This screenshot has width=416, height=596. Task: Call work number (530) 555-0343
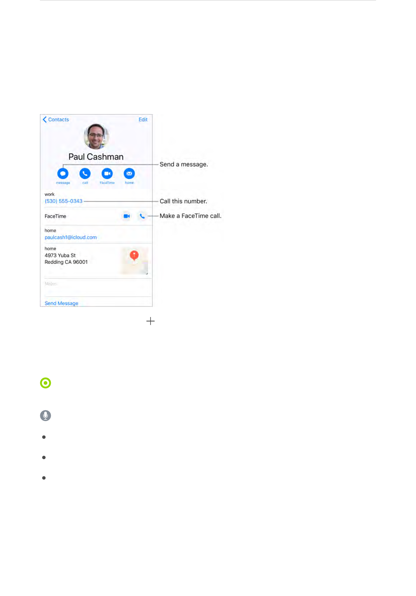tap(64, 201)
